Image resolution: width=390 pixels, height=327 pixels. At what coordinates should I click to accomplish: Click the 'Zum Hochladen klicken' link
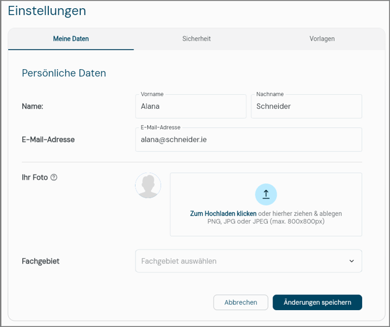223,214
